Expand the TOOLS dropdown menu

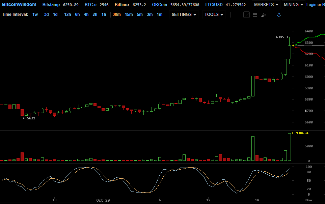pos(213,14)
